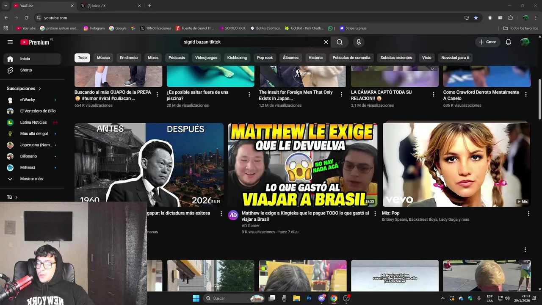The image size is (542, 305).
Task: Click the magnifier search button
Action: tap(340, 42)
